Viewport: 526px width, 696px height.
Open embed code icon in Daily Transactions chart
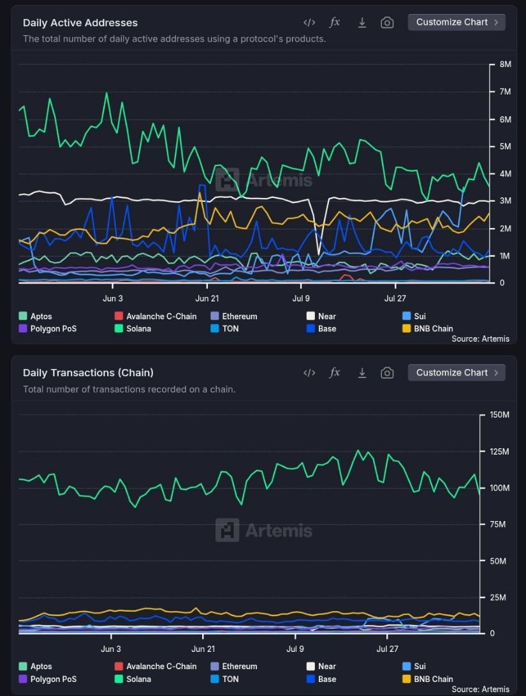pyautogui.click(x=309, y=373)
